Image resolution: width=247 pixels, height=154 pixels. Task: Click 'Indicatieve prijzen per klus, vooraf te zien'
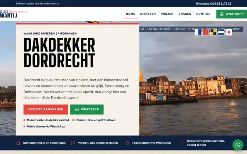point(206,143)
